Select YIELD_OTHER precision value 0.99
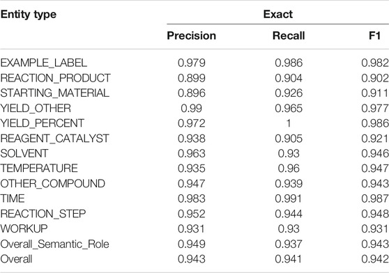 pos(191,108)
